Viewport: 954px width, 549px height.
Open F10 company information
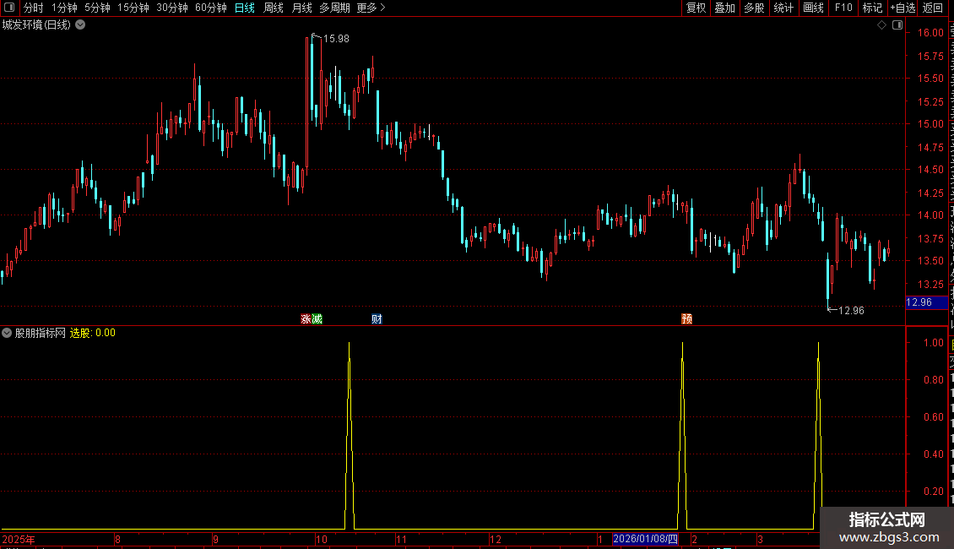843,8
